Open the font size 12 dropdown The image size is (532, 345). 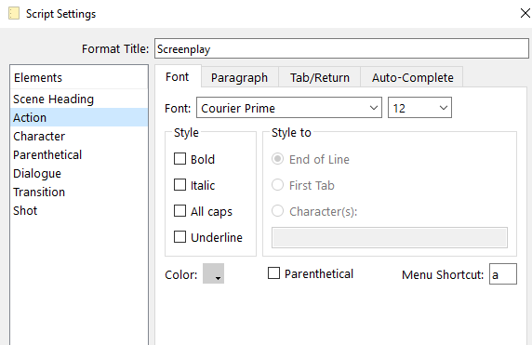pos(419,108)
